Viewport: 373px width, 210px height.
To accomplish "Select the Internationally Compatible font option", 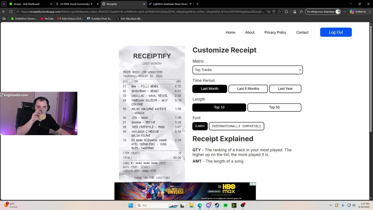I will pos(237,126).
